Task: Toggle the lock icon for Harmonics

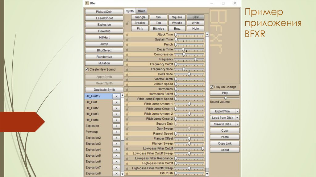Action: point(127,89)
